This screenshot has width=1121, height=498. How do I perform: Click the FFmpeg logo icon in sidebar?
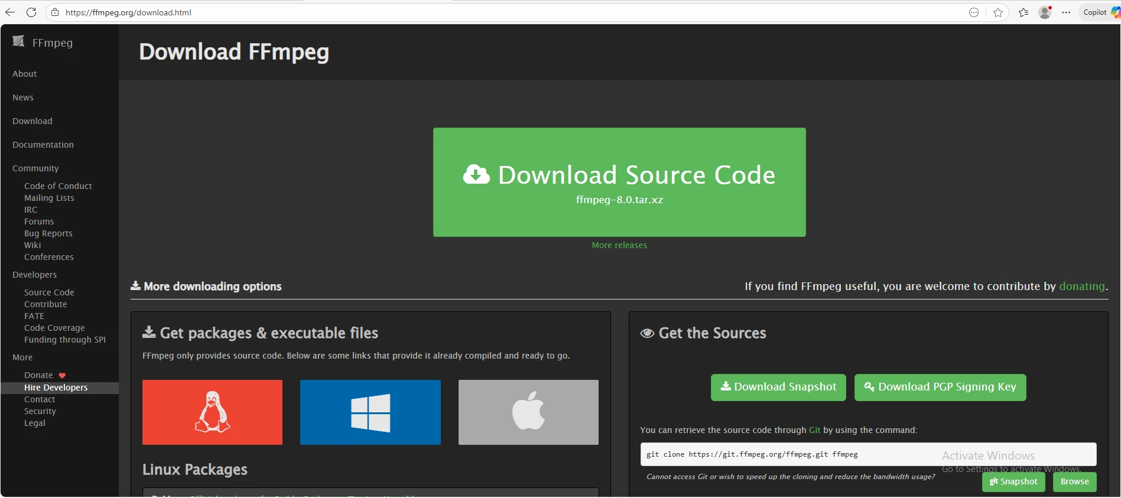18,41
